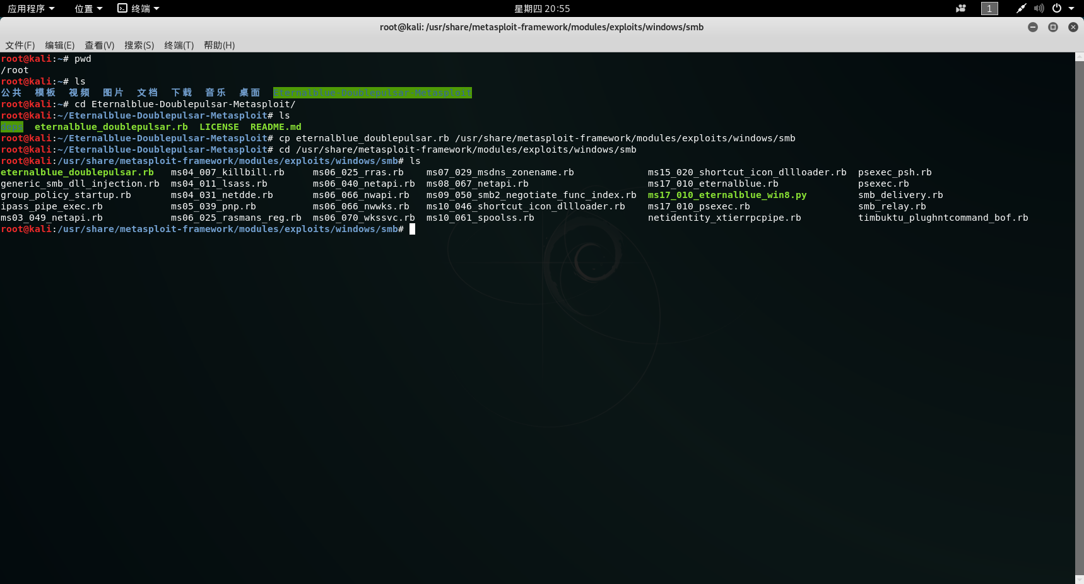Click ms06_070_wkssvc.rb file name
Viewport: 1084px width, 584px height.
tap(364, 218)
